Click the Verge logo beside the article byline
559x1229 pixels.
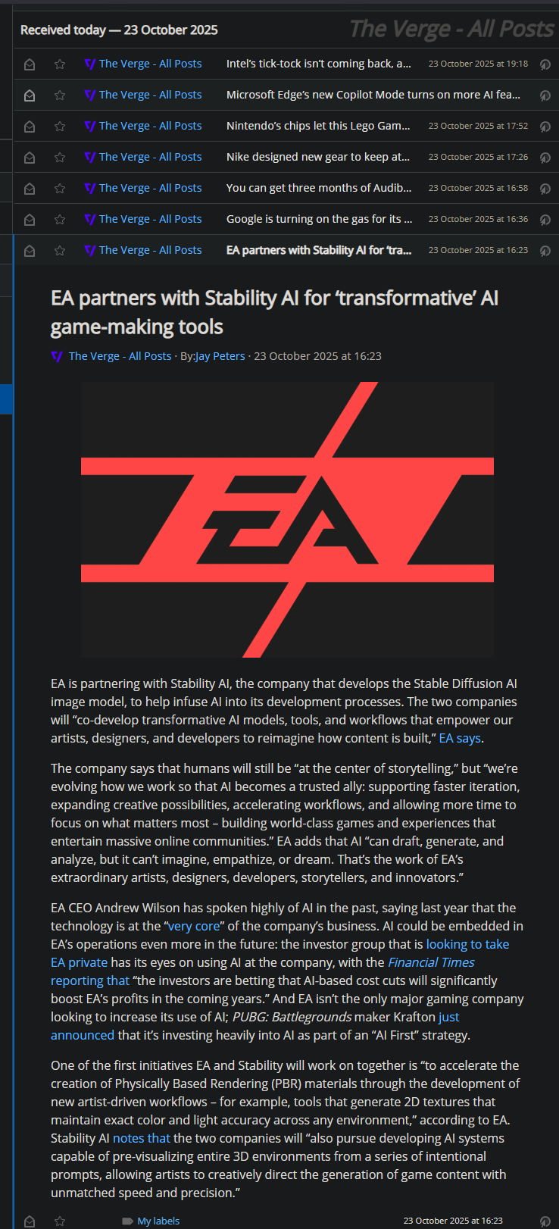coord(57,356)
